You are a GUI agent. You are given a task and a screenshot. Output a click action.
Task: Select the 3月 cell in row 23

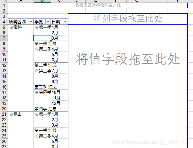pos(59,125)
